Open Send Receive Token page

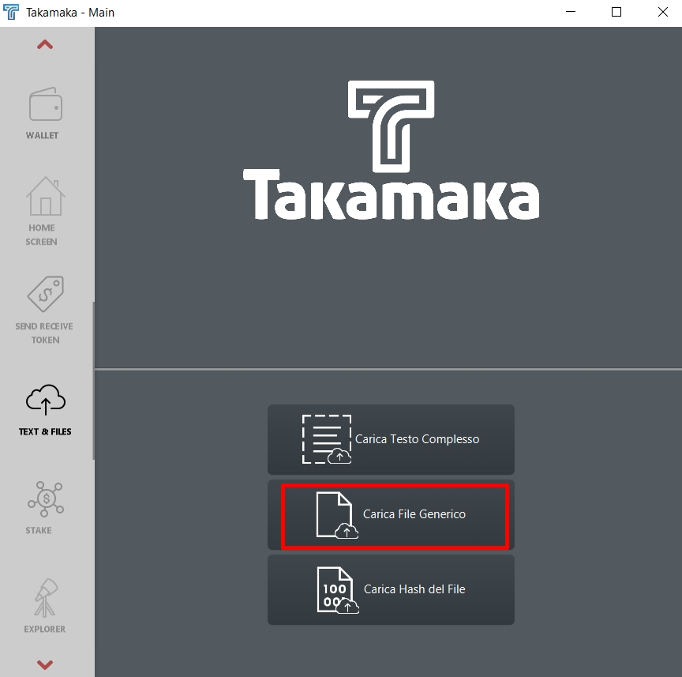tap(45, 310)
